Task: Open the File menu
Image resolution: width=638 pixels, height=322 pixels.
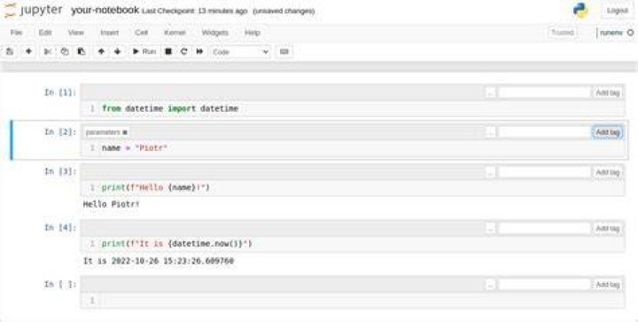Action: 16,33
